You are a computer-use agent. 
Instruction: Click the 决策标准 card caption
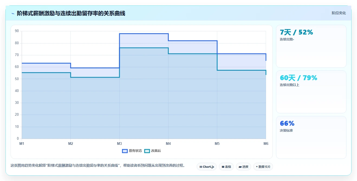coord(286,131)
